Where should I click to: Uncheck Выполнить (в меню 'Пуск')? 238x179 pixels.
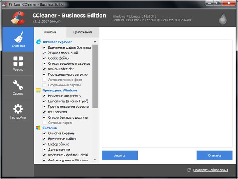tap(44, 101)
